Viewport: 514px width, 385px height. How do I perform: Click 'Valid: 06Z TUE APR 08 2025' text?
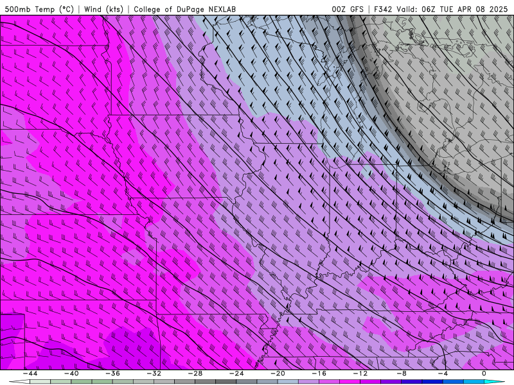[452, 9]
